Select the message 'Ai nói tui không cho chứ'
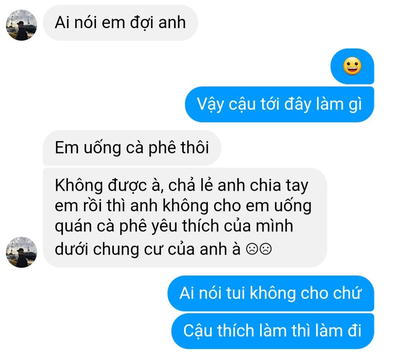 271,293
